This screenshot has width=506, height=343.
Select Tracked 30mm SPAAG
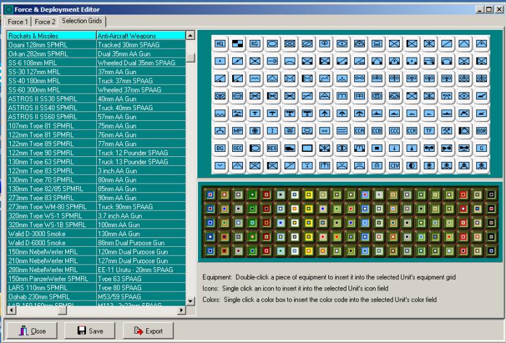(141, 44)
